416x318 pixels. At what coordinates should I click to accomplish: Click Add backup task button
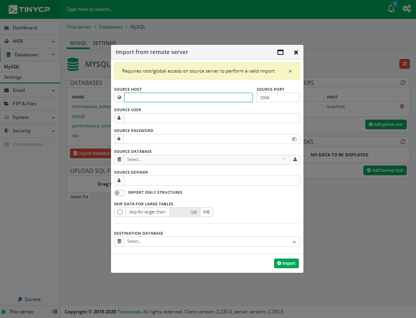click(385, 170)
